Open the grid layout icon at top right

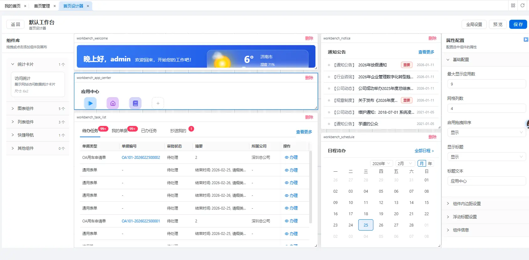click(x=513, y=5)
